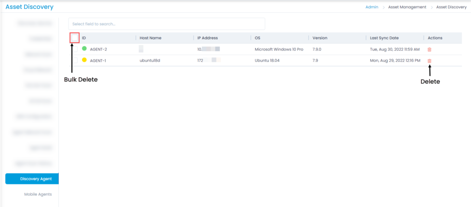
Task: Tick the select-all checkbox in the table header
Action: (75, 38)
